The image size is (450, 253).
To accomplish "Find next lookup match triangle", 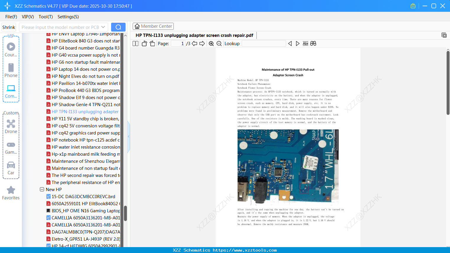I will click(x=298, y=44).
